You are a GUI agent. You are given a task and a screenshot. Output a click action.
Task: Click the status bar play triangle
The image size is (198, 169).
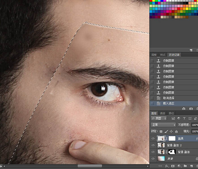point(1,166)
